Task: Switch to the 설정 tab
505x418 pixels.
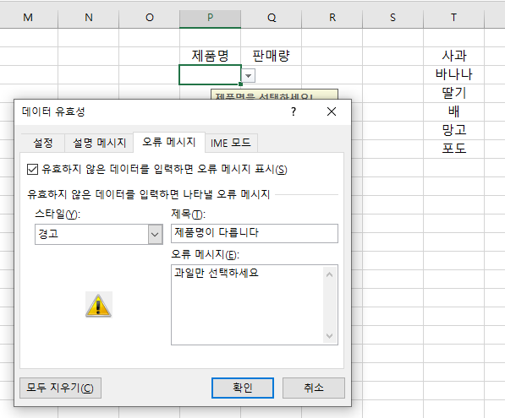Action: [x=43, y=143]
